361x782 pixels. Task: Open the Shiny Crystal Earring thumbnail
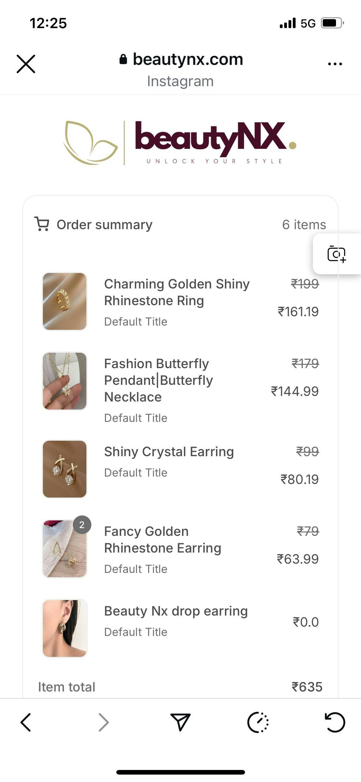click(x=64, y=469)
